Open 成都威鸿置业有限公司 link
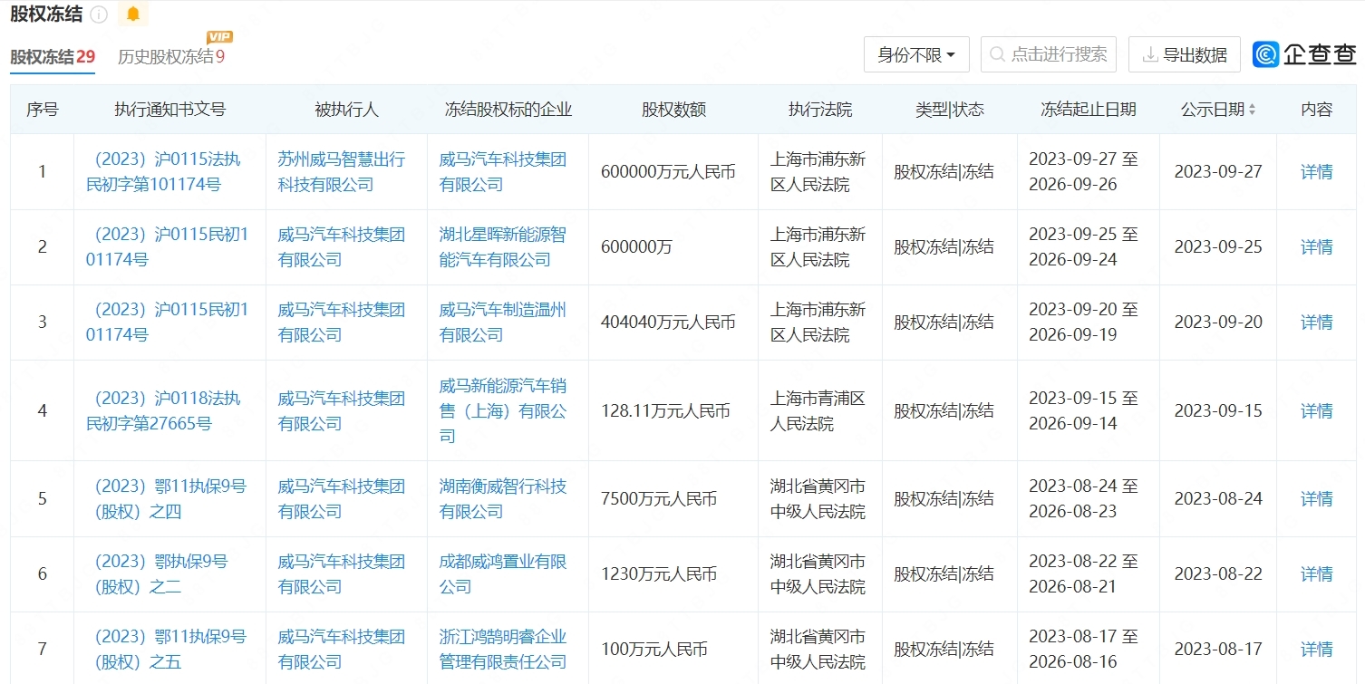The image size is (1365, 684). coord(502,574)
